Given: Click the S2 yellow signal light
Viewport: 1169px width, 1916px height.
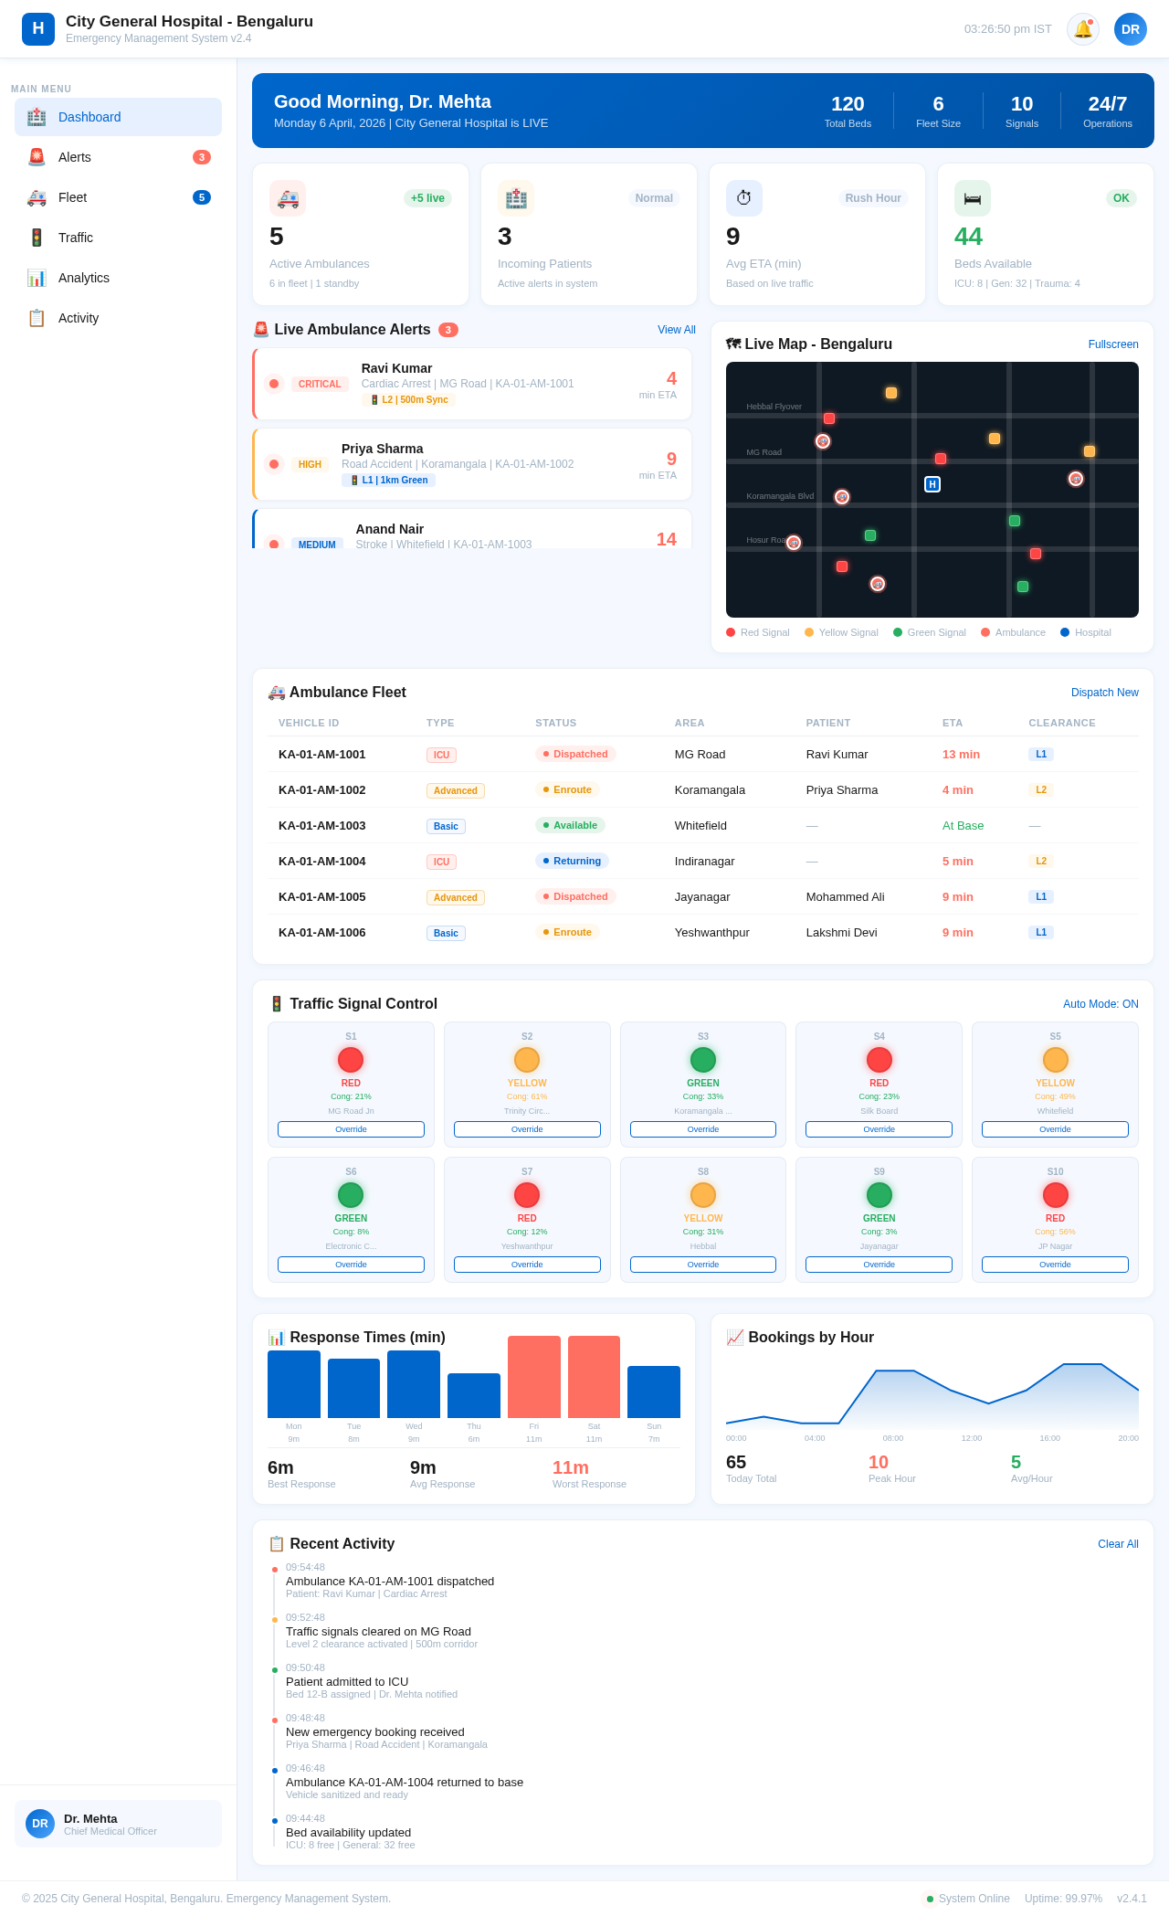Looking at the screenshot, I should click(x=527, y=1060).
